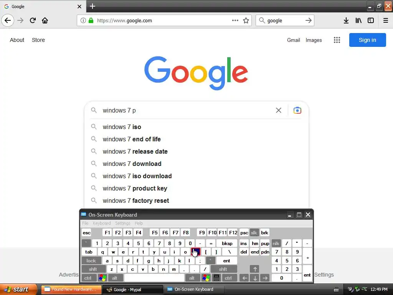This screenshot has width=393, height=295.
Task: Select suggestion windows 7 iso
Action: [x=196, y=127]
